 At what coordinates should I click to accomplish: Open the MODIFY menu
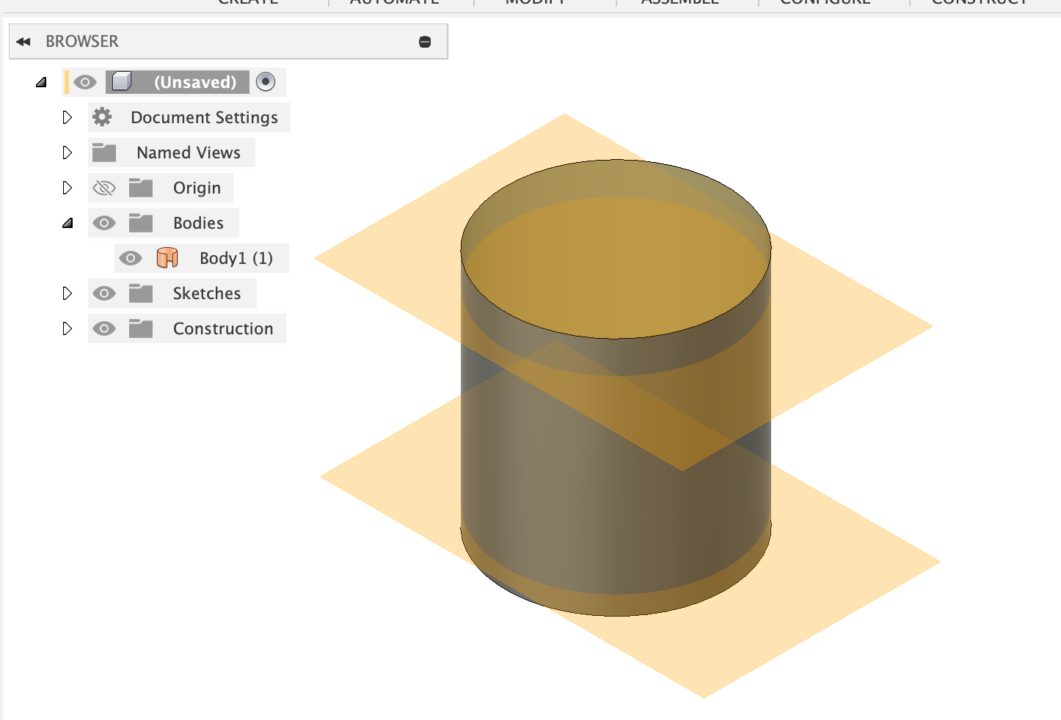(536, 4)
